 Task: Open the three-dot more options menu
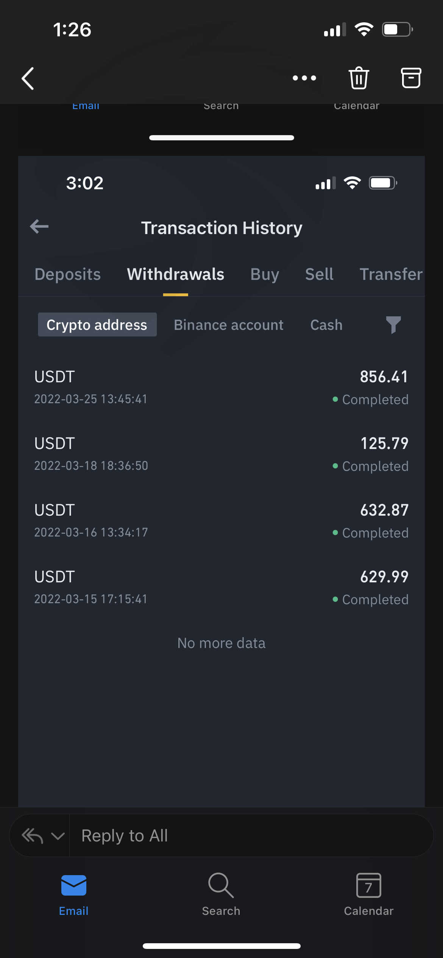point(304,78)
